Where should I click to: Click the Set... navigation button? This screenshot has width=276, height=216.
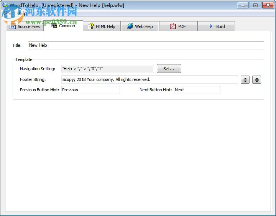click(x=169, y=69)
